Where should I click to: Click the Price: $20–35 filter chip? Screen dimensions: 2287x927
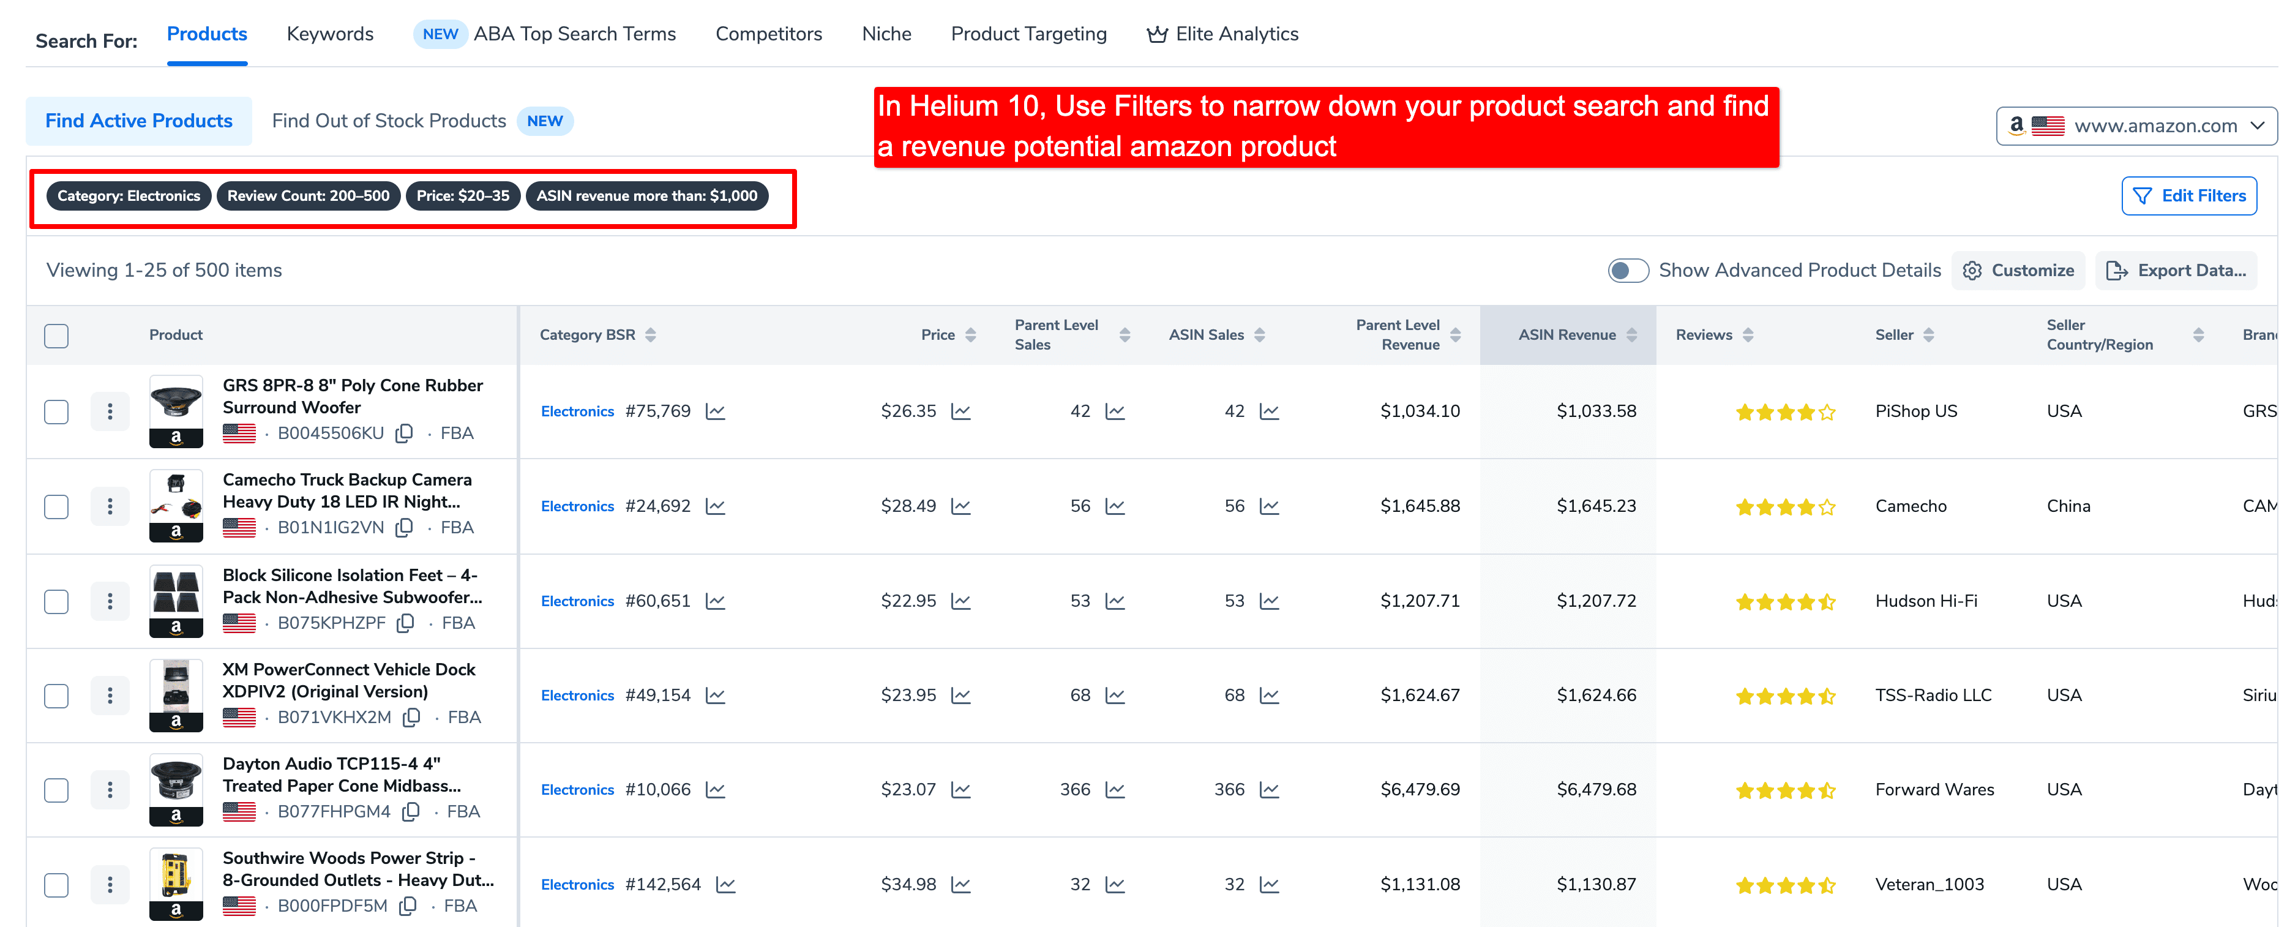(463, 195)
